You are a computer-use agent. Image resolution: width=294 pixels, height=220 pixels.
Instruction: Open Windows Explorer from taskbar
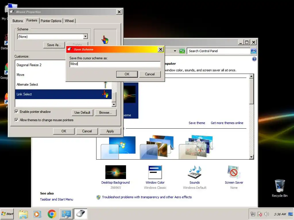point(23,214)
